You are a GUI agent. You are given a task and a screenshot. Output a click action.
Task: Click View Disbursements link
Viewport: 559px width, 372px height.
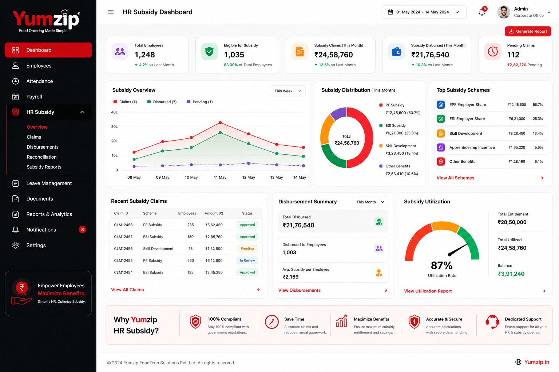coord(300,290)
